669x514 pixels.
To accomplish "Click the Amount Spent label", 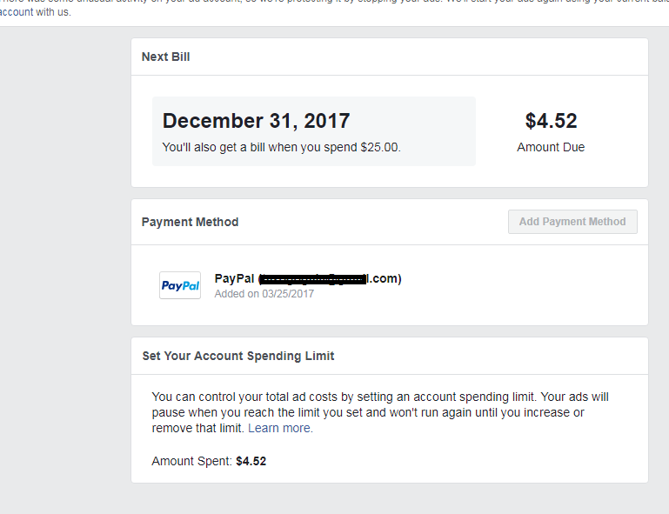I will [x=191, y=461].
